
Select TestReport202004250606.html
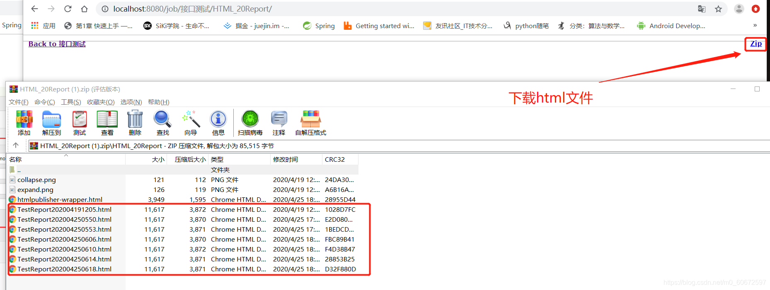pyautogui.click(x=182, y=239)
